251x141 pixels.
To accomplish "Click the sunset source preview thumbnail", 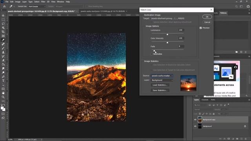I will 188,83.
